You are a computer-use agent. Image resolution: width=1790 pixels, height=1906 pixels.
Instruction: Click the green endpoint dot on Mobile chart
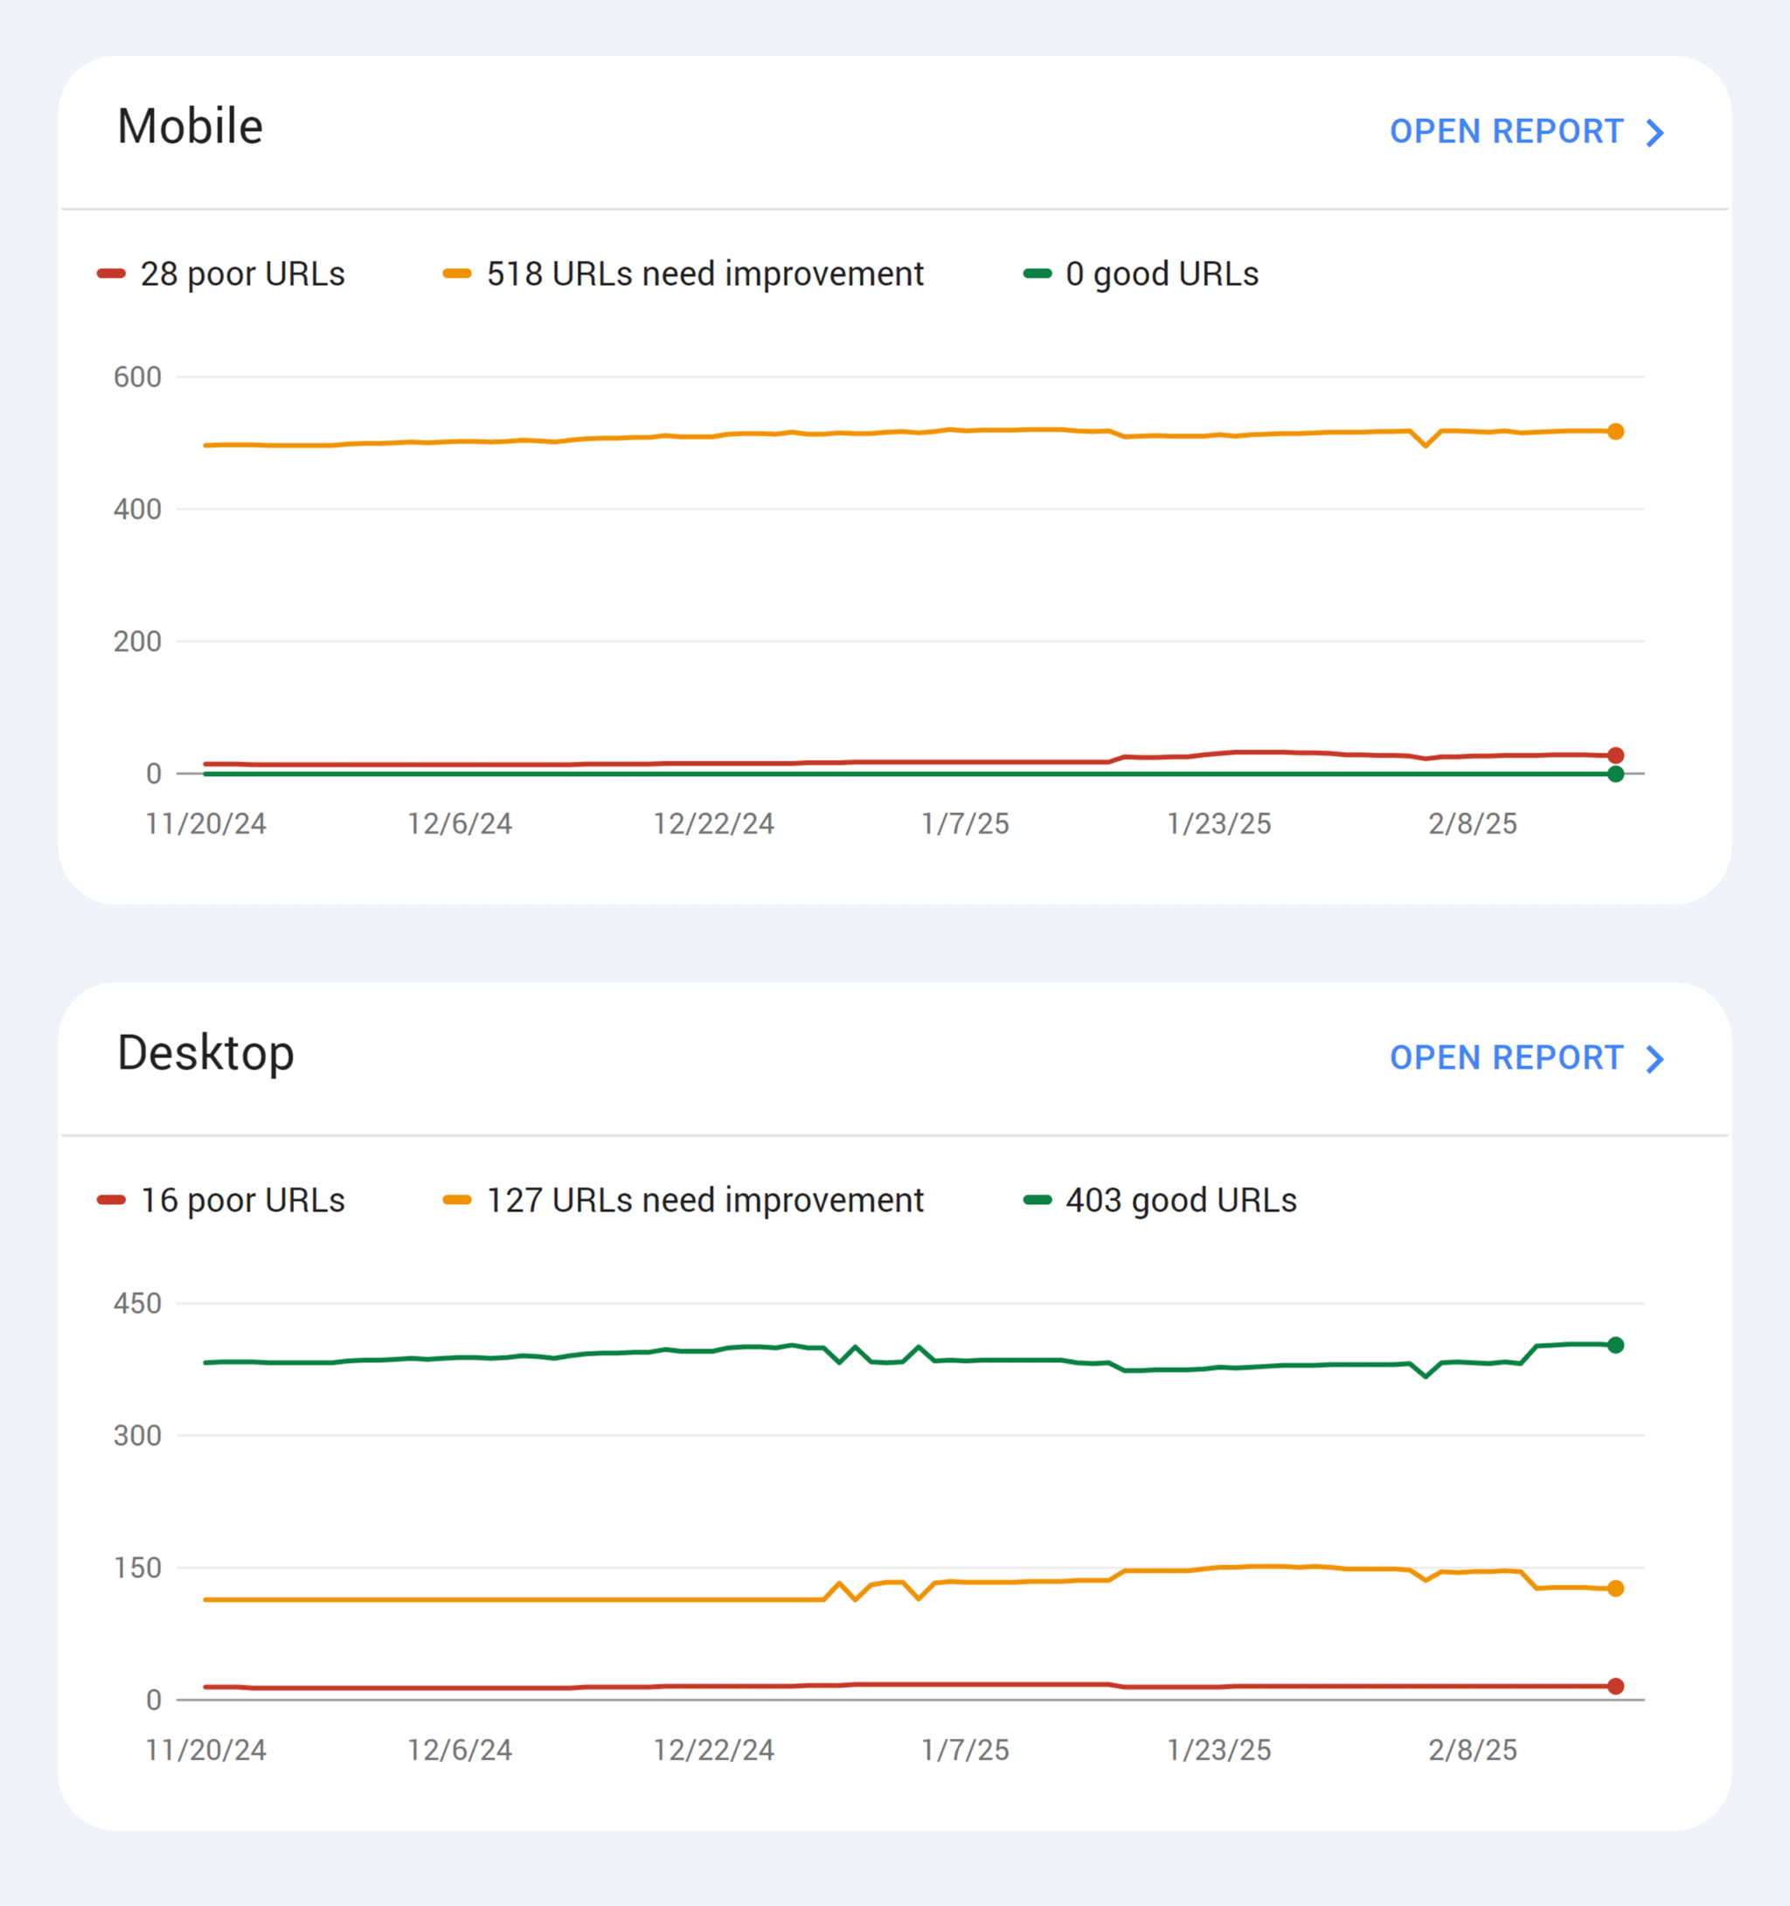pyautogui.click(x=1615, y=773)
